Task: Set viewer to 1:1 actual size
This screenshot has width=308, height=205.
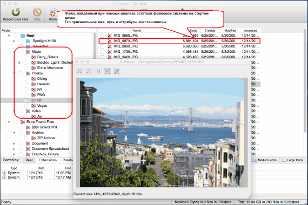Action: pyautogui.click(x=98, y=71)
